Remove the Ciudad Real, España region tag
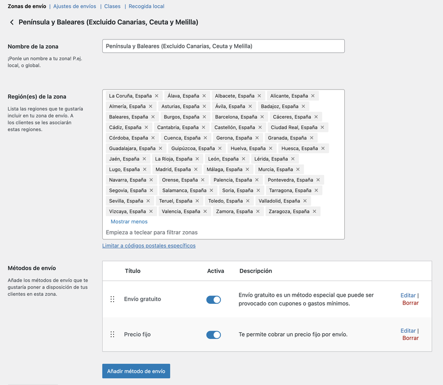Viewport: 443px width, 385px height. [x=323, y=127]
